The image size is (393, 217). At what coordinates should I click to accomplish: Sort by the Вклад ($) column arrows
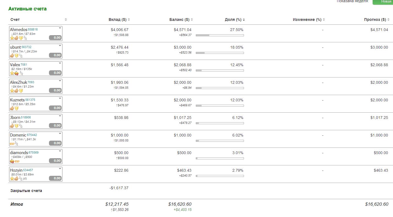129,20
